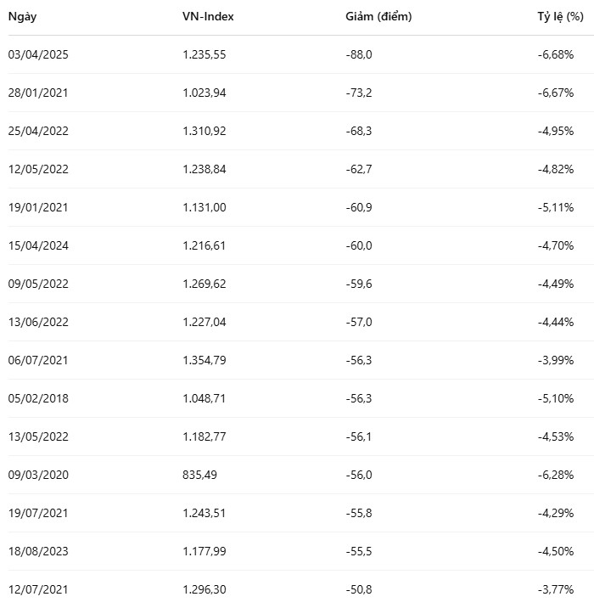
Task: Click the -6,68% ratio cell
Action: [x=558, y=54]
